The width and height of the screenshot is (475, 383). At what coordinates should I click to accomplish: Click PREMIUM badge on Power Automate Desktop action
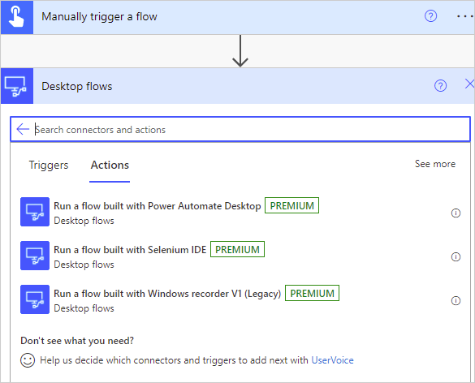click(x=291, y=205)
